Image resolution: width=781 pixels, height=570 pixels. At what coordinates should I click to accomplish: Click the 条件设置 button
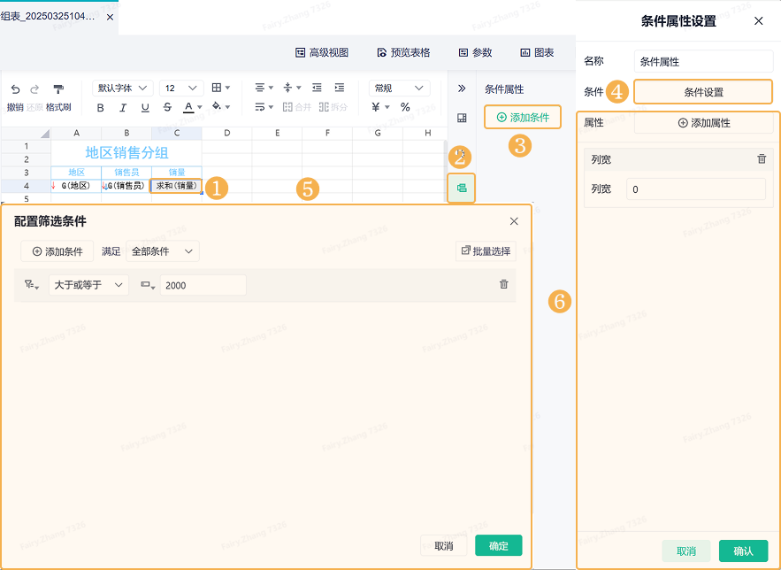[x=703, y=92]
